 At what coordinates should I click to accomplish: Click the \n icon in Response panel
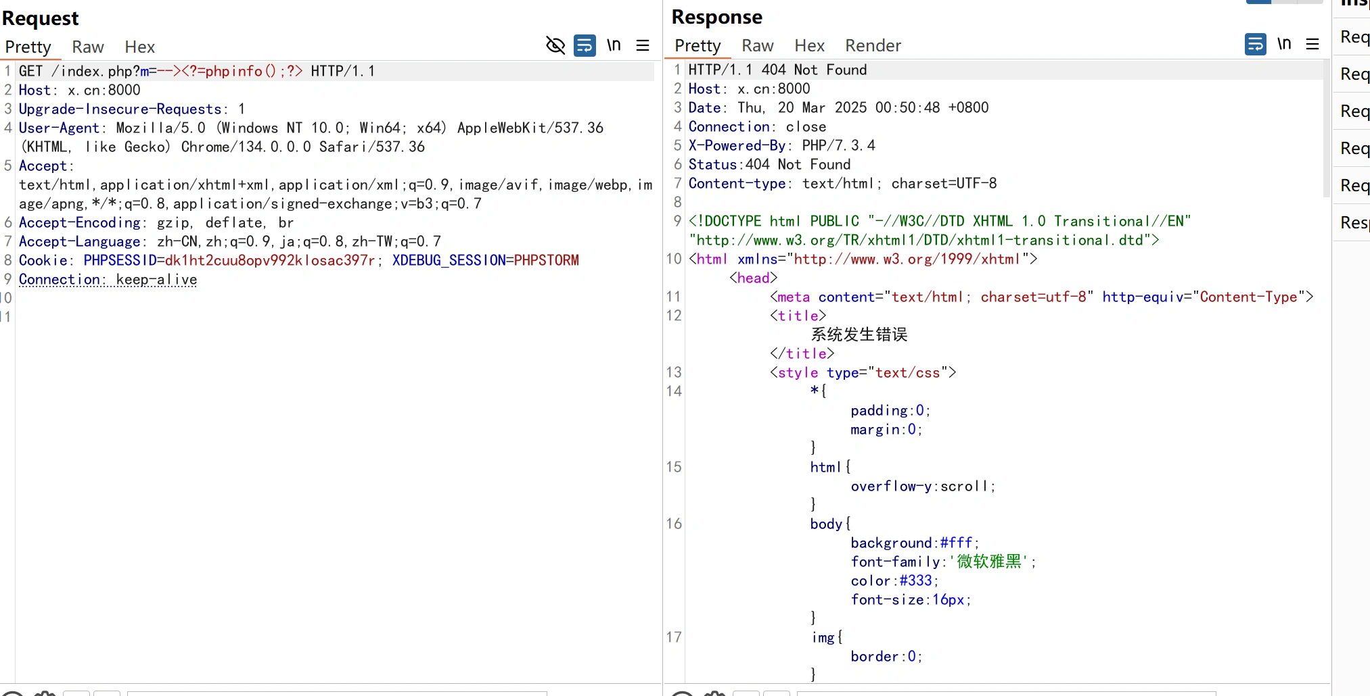[x=1284, y=44]
